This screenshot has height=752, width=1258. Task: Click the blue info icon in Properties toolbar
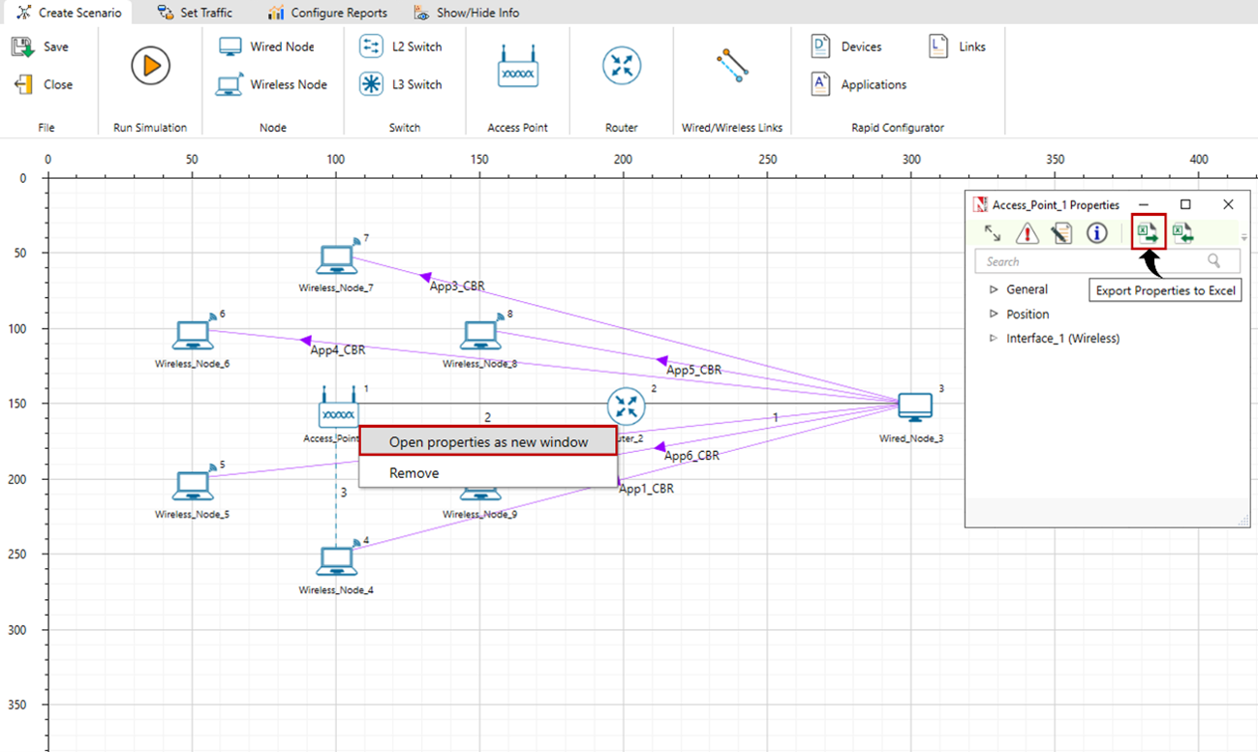point(1096,233)
